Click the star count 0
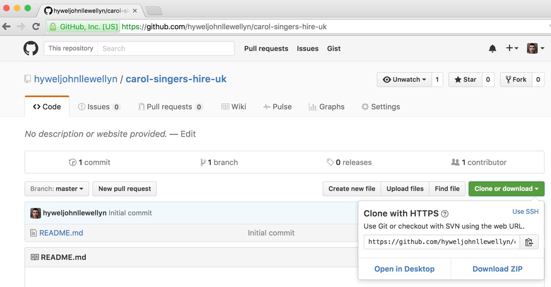551x287 pixels. click(488, 80)
